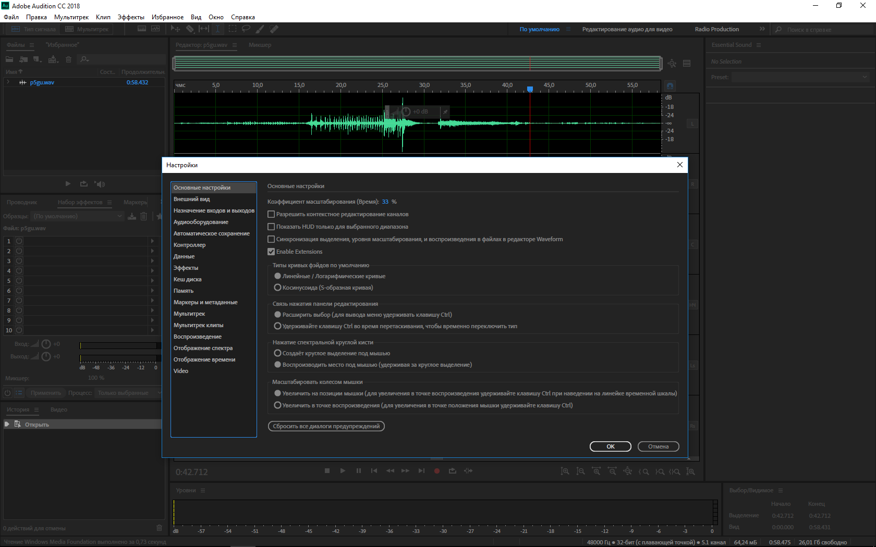
Task: Click the OK button in Настройки
Action: pyautogui.click(x=611, y=446)
